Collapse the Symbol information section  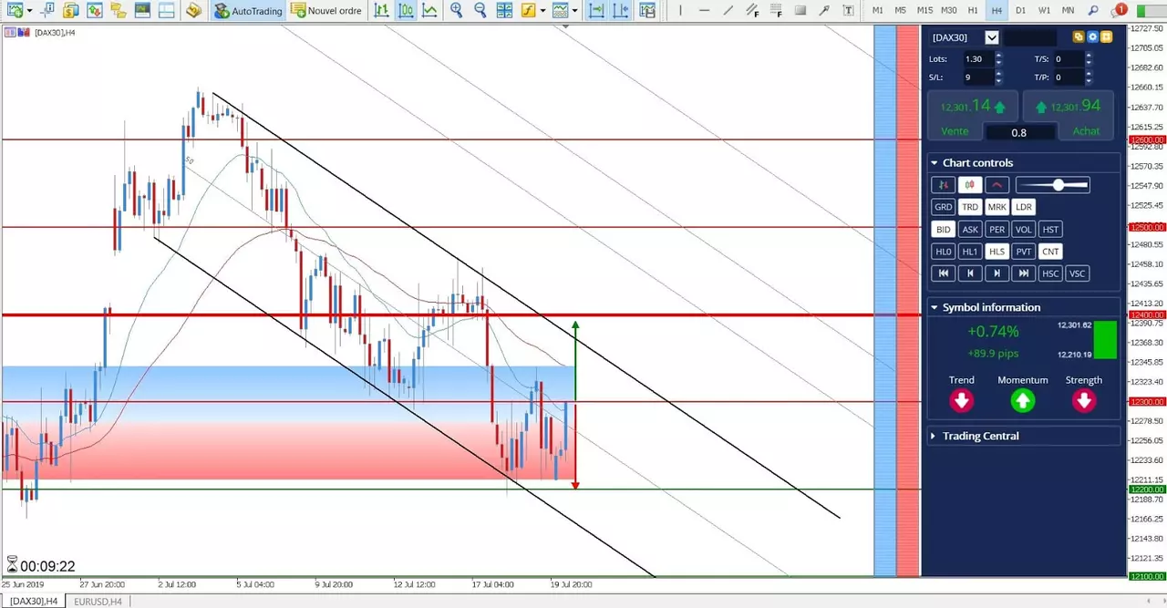click(x=934, y=307)
